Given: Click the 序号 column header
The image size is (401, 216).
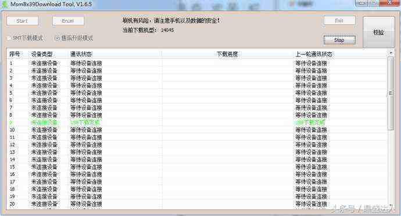Looking at the screenshot, I should [15, 54].
